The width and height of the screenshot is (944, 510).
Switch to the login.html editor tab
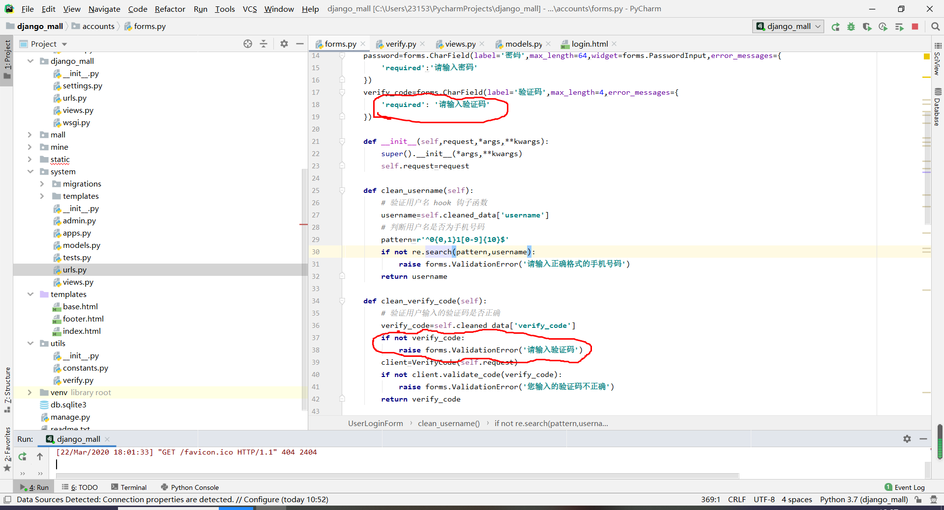589,44
